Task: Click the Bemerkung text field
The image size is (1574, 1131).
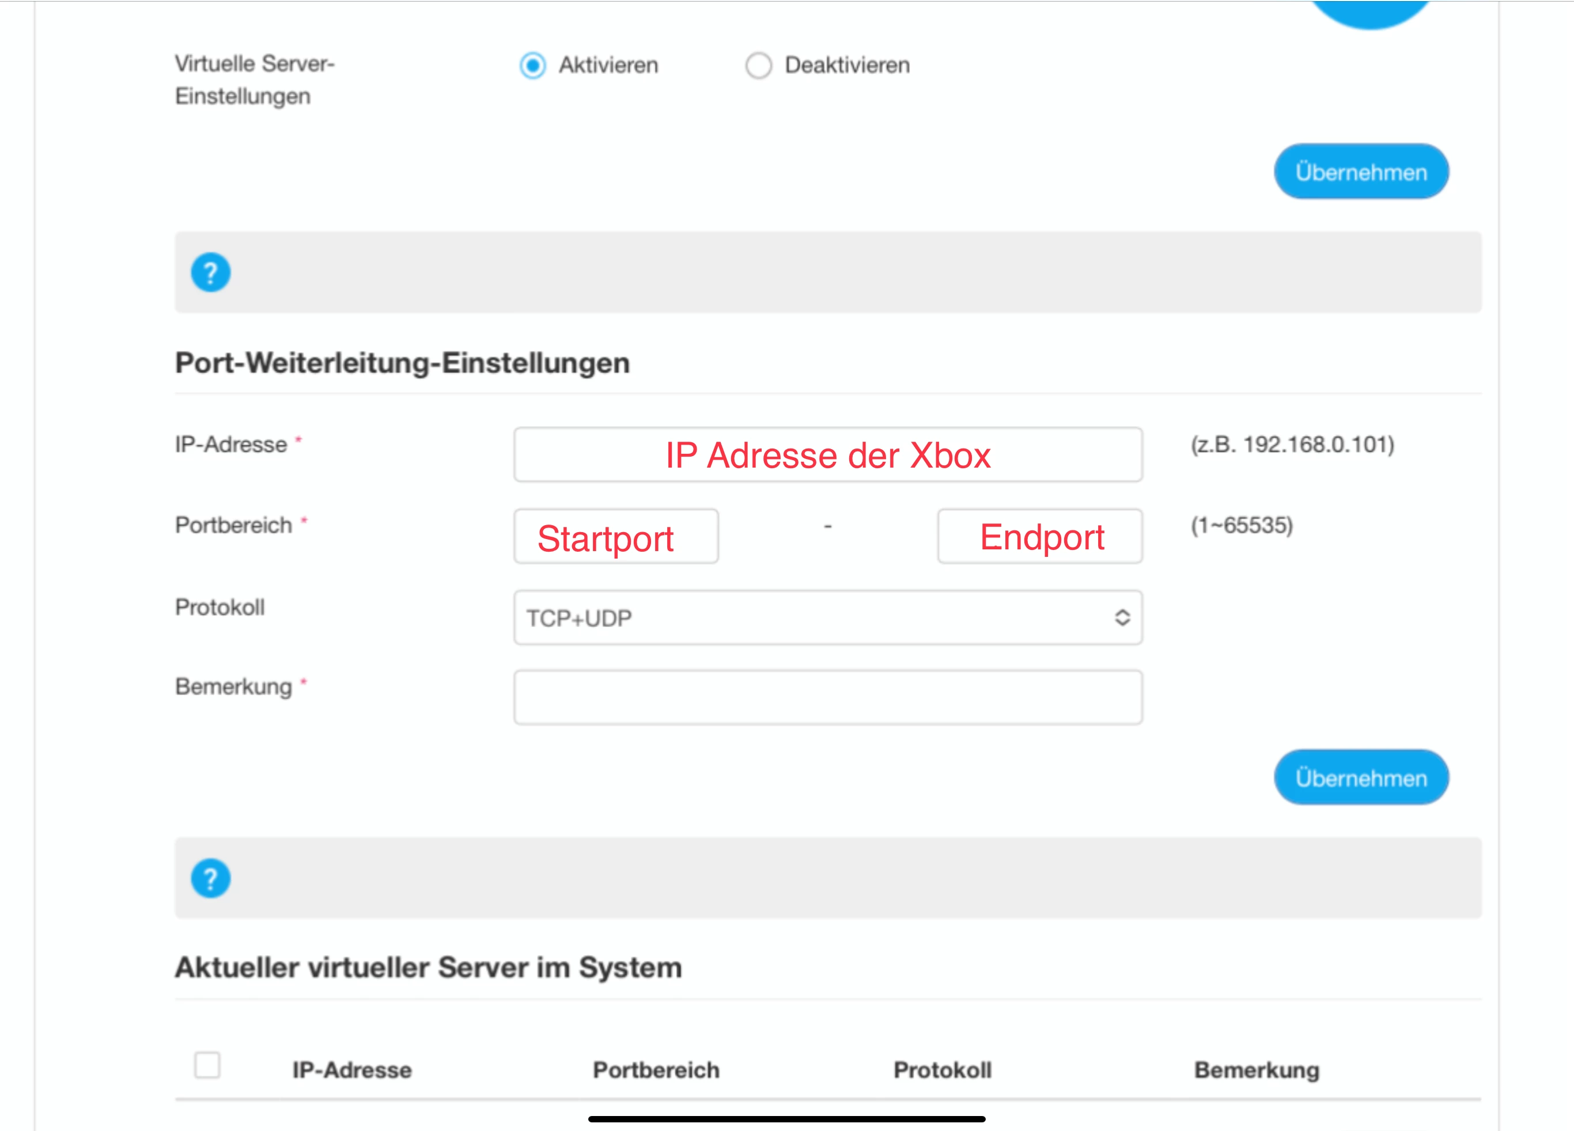Action: point(827,697)
